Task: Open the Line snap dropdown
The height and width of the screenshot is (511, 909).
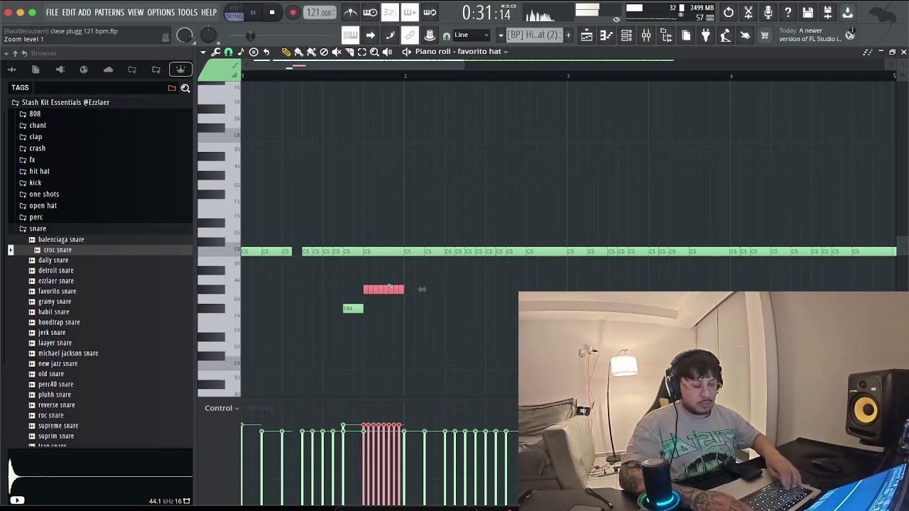Action: [472, 35]
